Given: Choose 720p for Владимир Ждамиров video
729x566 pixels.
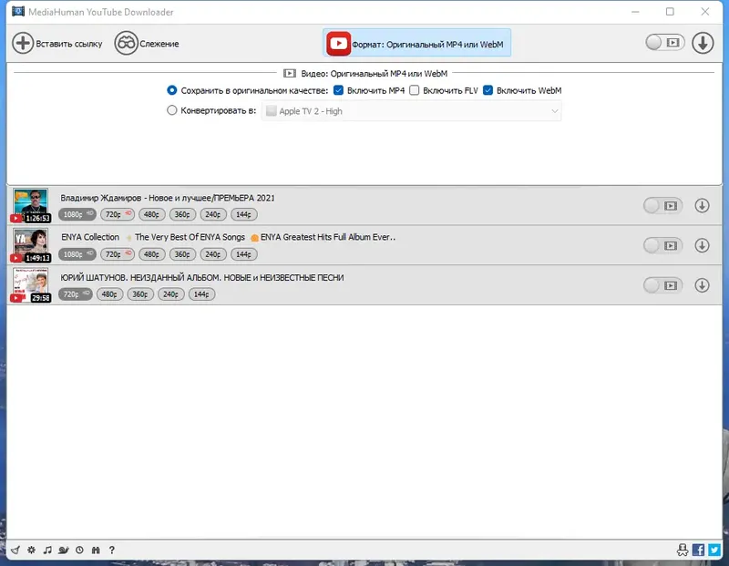Looking at the screenshot, I should [x=118, y=214].
